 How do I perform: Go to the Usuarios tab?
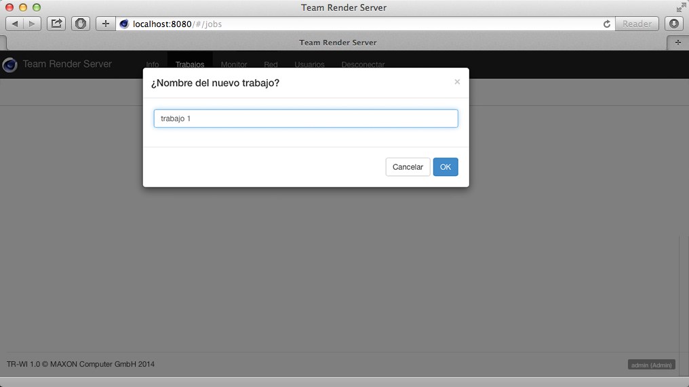(309, 65)
